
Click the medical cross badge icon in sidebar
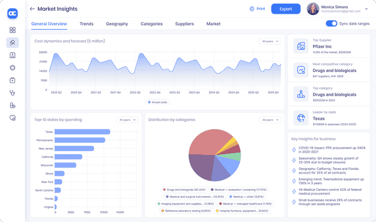tap(13, 68)
